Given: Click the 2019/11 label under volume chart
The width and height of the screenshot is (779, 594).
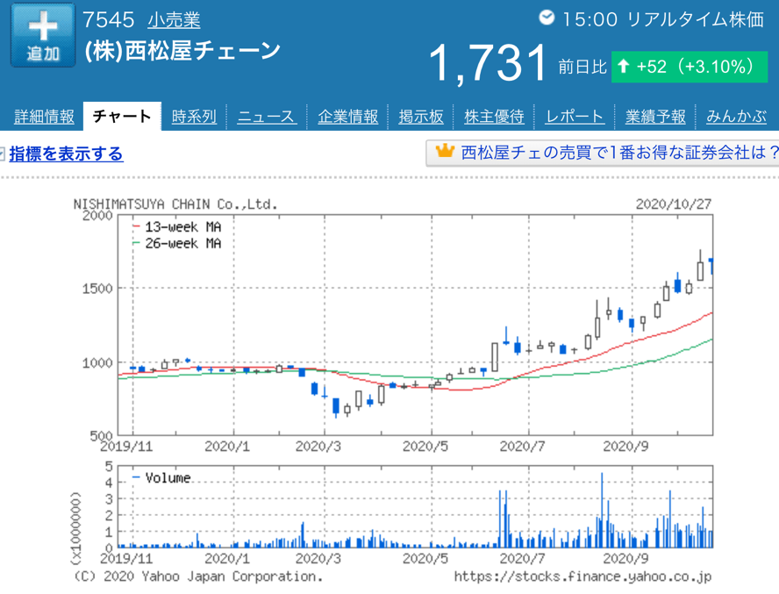Looking at the screenshot, I should point(126,559).
